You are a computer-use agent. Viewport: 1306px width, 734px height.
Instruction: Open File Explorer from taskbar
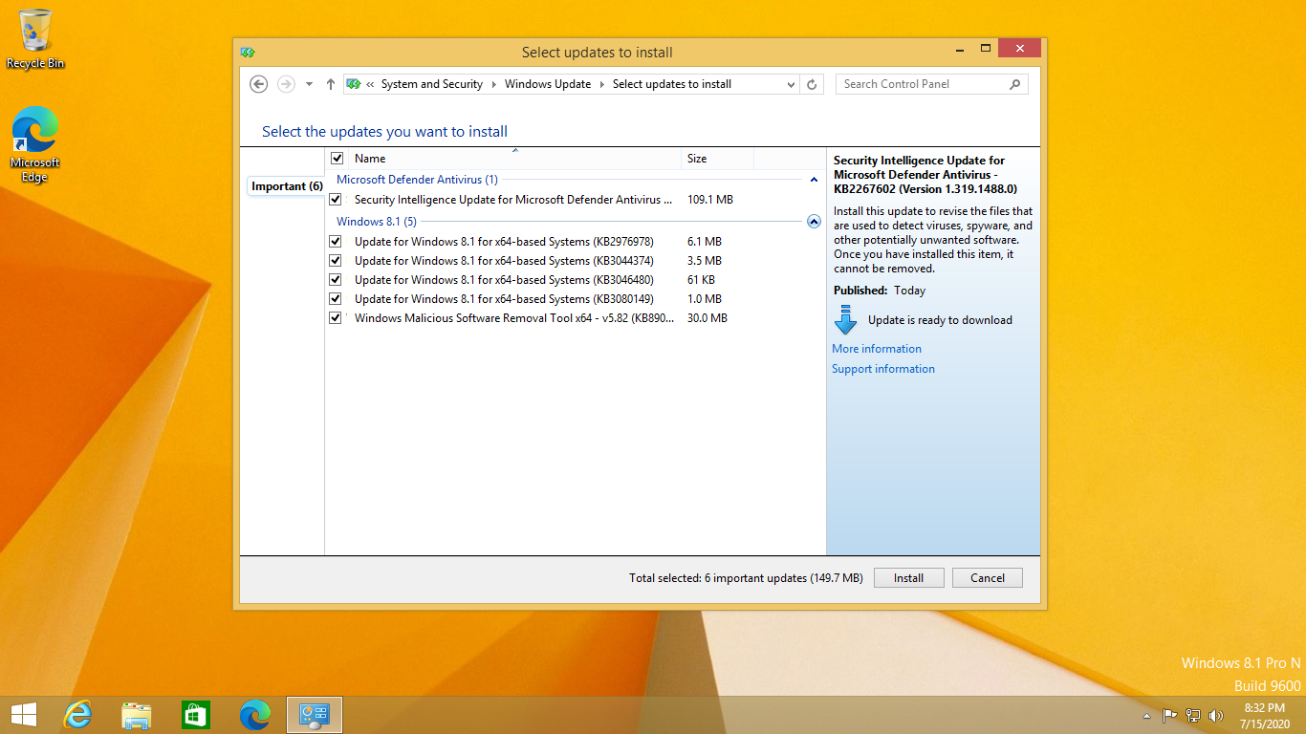[137, 715]
